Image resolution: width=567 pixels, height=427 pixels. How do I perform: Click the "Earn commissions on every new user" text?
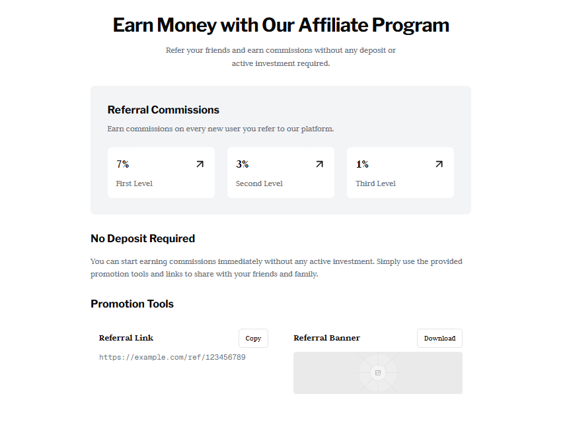tap(221, 129)
